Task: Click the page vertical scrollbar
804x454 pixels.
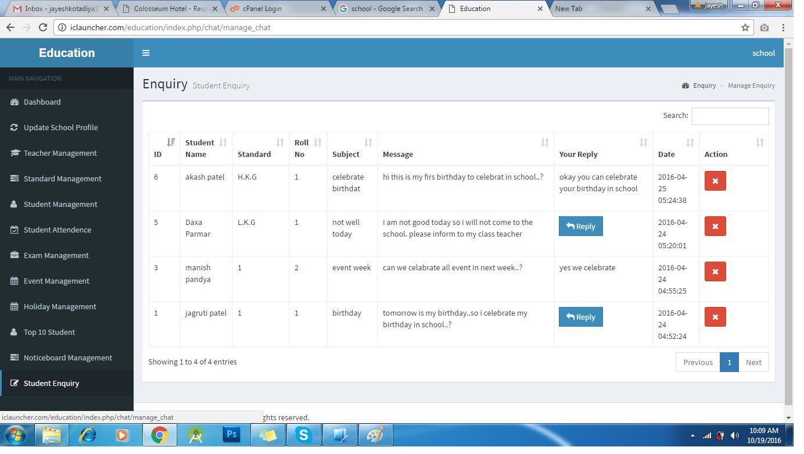Action: point(788,227)
